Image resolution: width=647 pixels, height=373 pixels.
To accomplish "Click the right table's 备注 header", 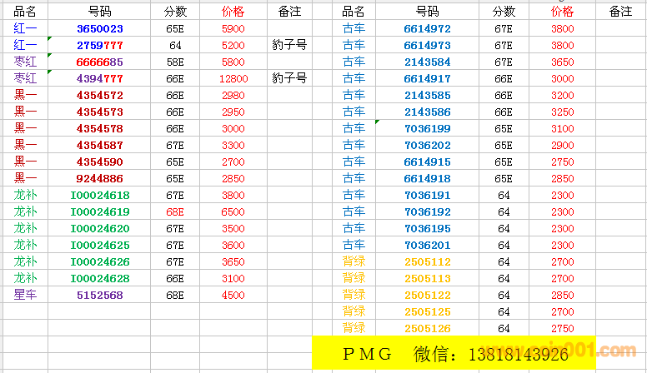I will (620, 12).
